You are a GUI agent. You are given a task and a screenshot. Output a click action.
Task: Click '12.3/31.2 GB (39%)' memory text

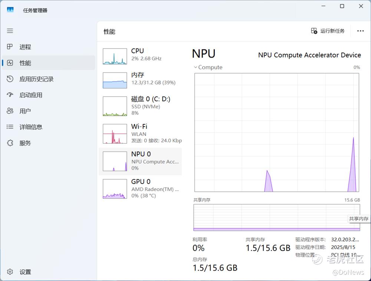click(x=153, y=83)
